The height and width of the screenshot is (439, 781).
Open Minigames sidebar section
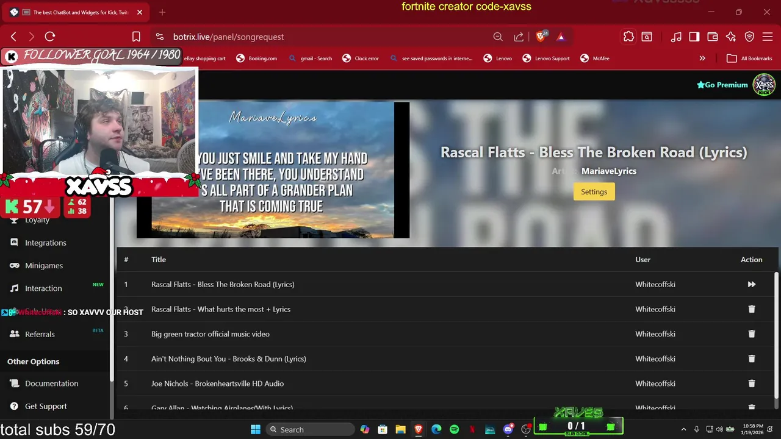(x=44, y=265)
